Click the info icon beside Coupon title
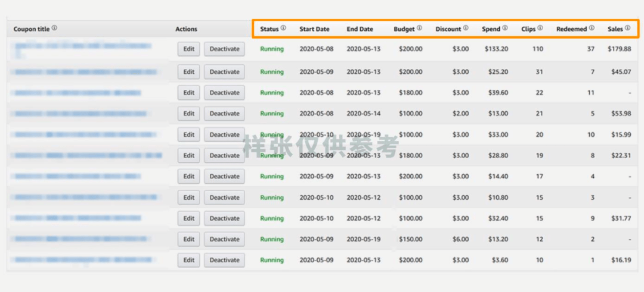This screenshot has width=644, height=292. 55,28
